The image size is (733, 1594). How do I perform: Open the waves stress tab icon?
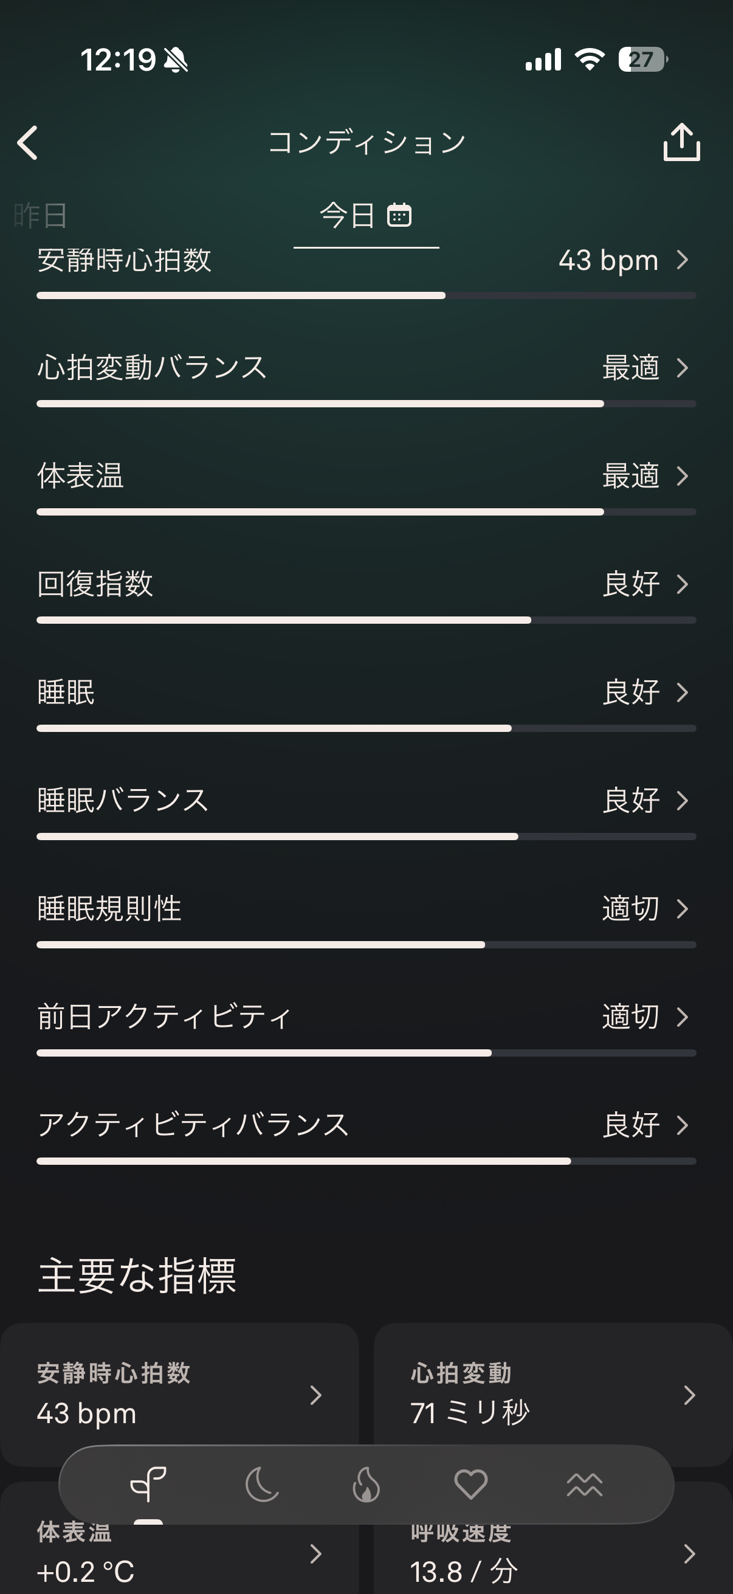[584, 1484]
